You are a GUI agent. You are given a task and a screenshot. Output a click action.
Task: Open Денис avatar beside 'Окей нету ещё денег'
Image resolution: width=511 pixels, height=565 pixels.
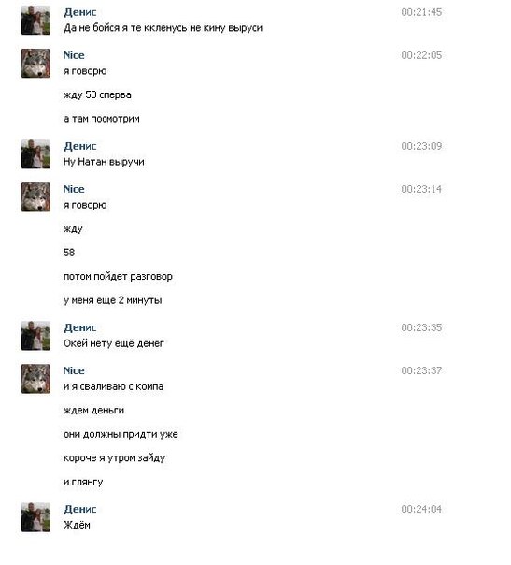coord(35,336)
